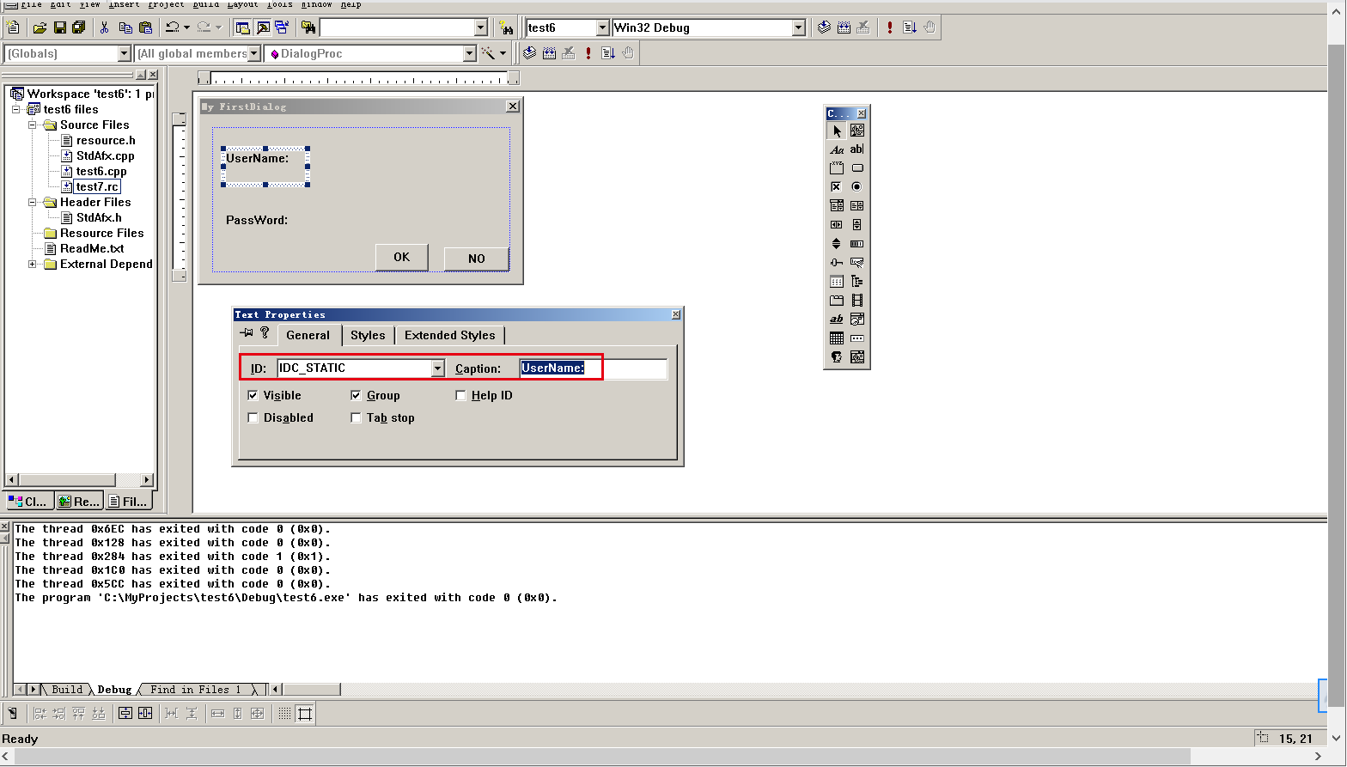Collapse the Header Files tree folder

pyautogui.click(x=33, y=202)
